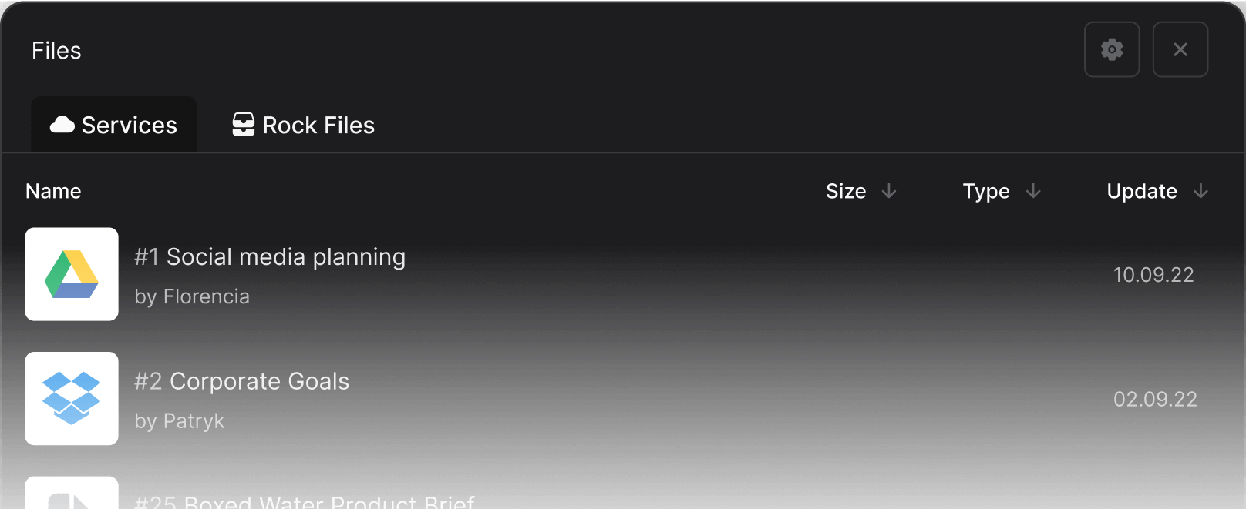Click the Boxed Water file's thumbnail icon

coord(72,497)
